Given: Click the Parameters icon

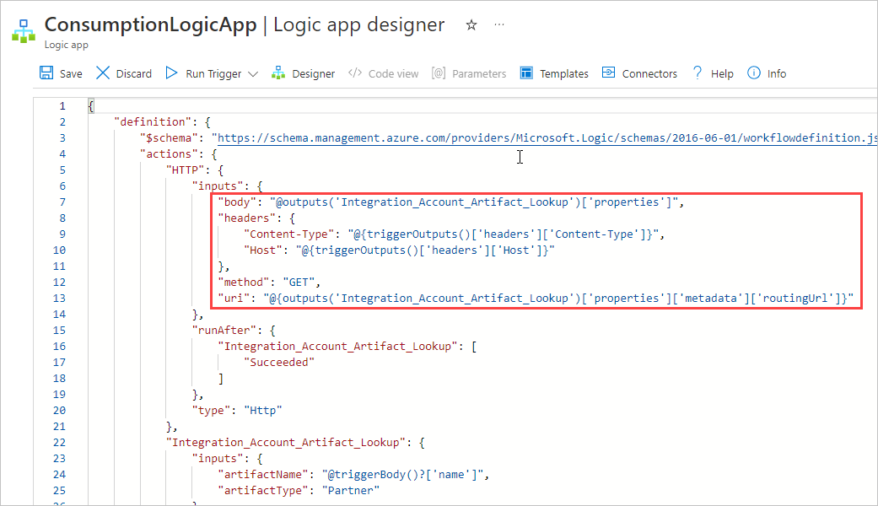Looking at the screenshot, I should (x=439, y=73).
